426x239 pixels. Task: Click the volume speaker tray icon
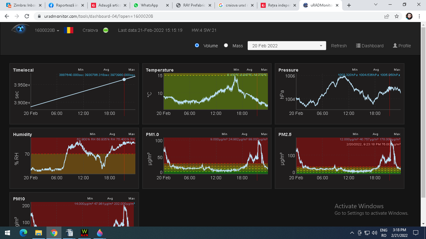coord(375,233)
